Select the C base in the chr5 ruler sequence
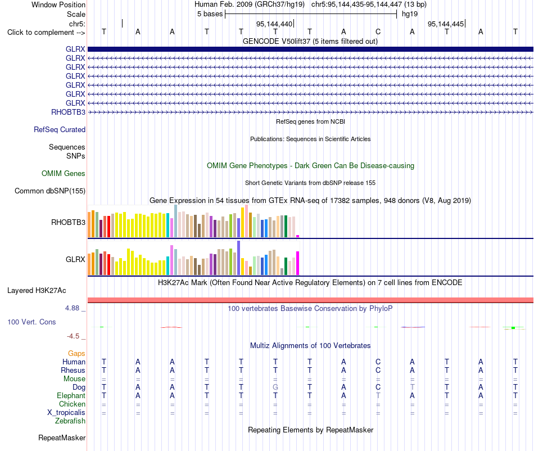This screenshot has width=534, height=451. coord(378,32)
